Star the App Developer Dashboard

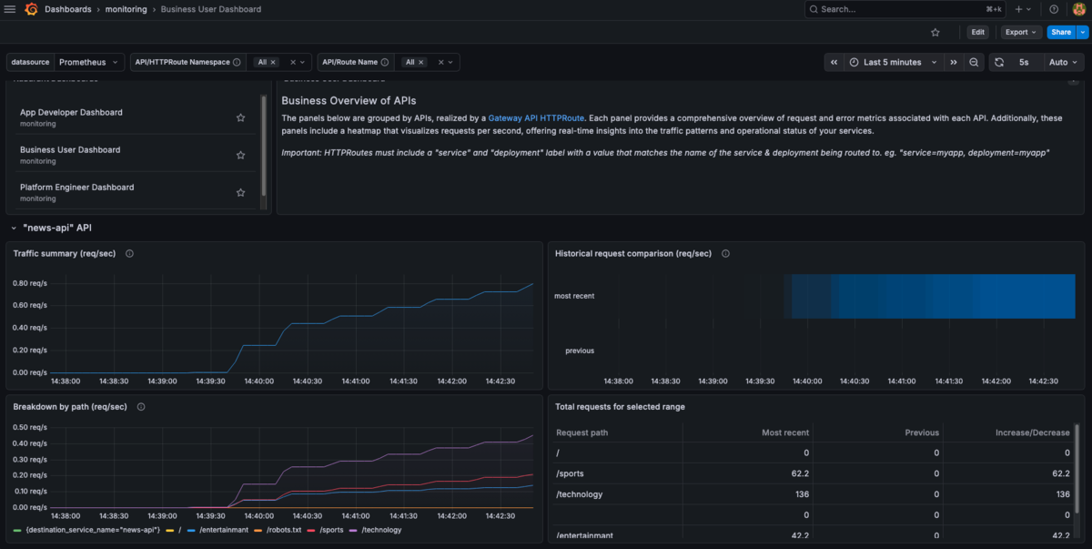click(240, 117)
